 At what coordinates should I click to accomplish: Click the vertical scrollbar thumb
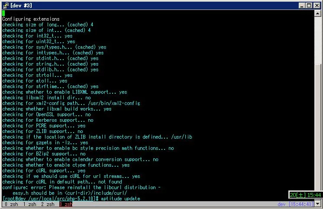click(318, 130)
